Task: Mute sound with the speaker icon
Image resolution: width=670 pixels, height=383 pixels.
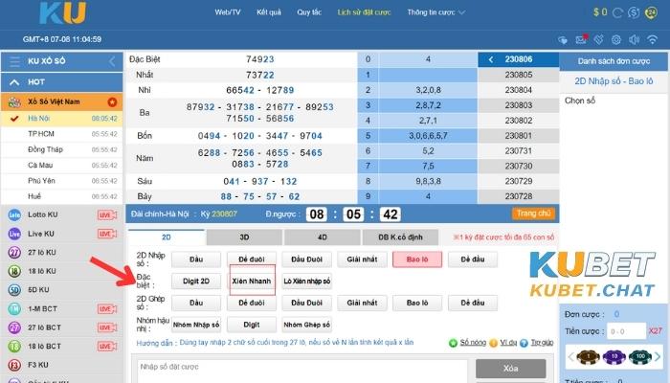Action: pos(634,40)
